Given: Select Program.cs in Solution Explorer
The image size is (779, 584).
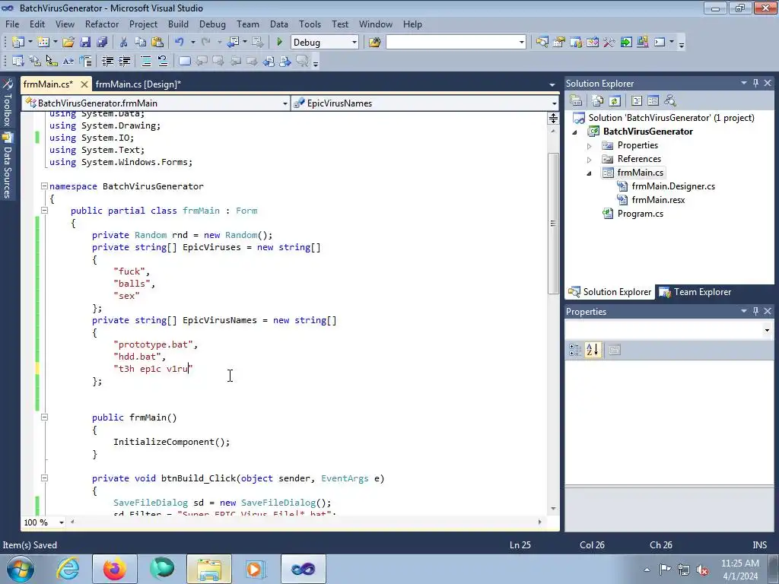Looking at the screenshot, I should [640, 214].
